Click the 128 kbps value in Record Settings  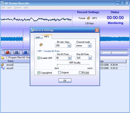pos(89,23)
